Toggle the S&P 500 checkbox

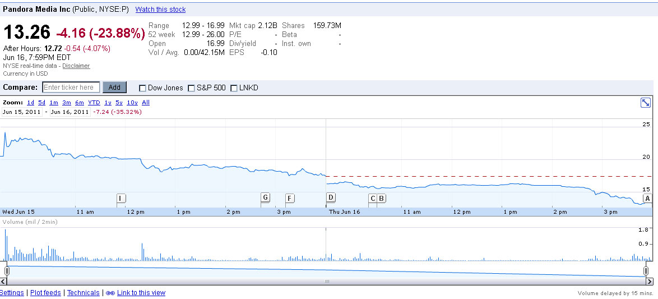click(x=191, y=88)
